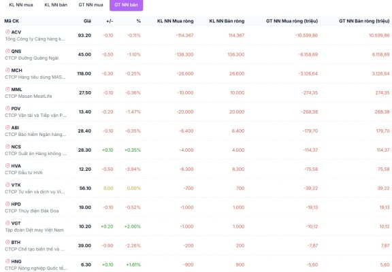The height and width of the screenshot is (272, 392).
Task: Sort by KL NN Mua ròng header
Action: pyautogui.click(x=176, y=21)
